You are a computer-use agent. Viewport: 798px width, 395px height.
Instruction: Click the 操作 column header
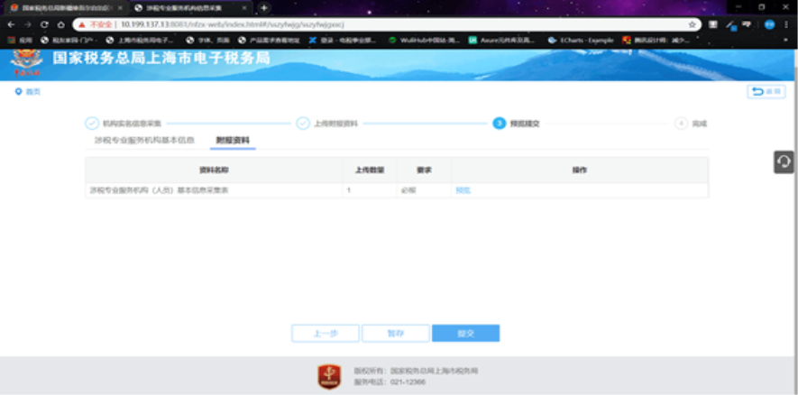(580, 170)
